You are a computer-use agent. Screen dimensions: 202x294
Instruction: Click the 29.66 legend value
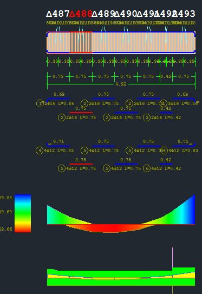pos(5,229)
